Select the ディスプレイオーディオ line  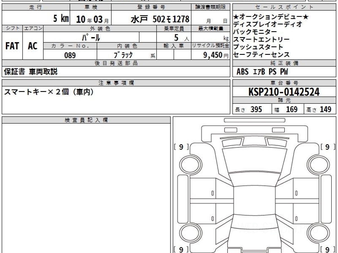click(268, 24)
